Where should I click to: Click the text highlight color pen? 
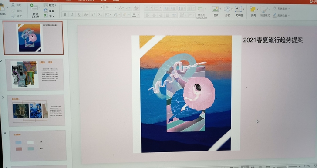(x=125, y=15)
